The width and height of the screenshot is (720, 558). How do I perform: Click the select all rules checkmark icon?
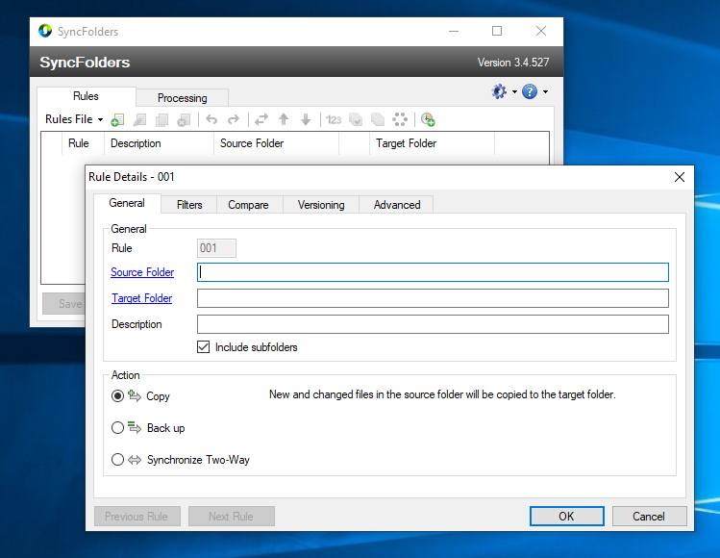pyautogui.click(x=356, y=120)
